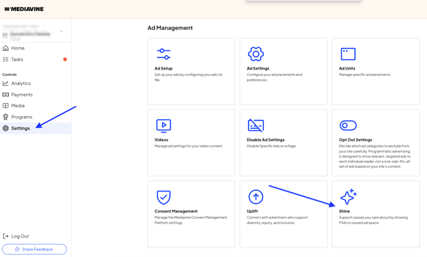
Task: Open the Ad Units card title
Action: point(347,68)
